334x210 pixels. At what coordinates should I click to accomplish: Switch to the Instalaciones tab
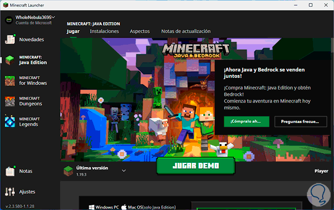[104, 31]
